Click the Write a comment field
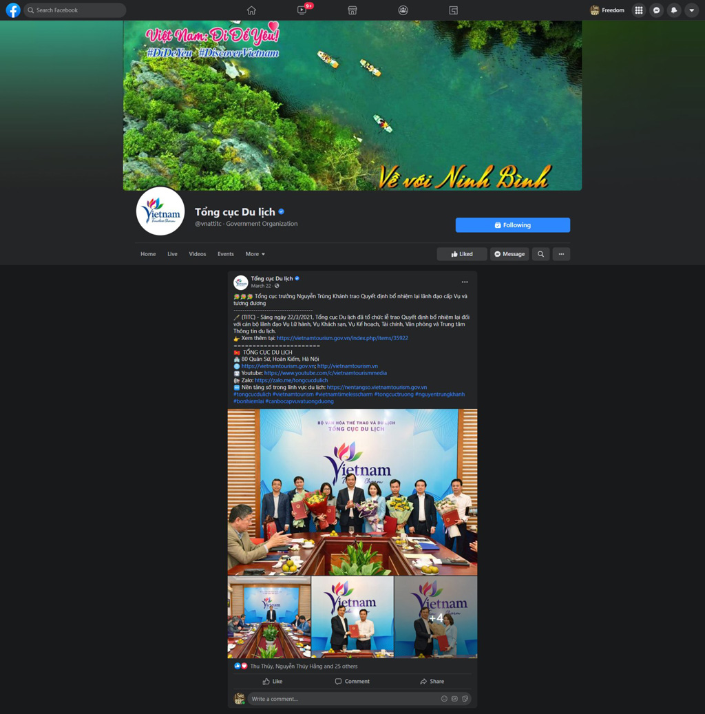Image resolution: width=705 pixels, height=714 pixels. pos(359,699)
